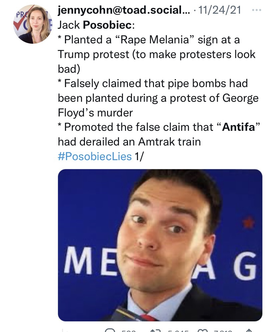
Task: Click the reply count number
Action: (127, 331)
